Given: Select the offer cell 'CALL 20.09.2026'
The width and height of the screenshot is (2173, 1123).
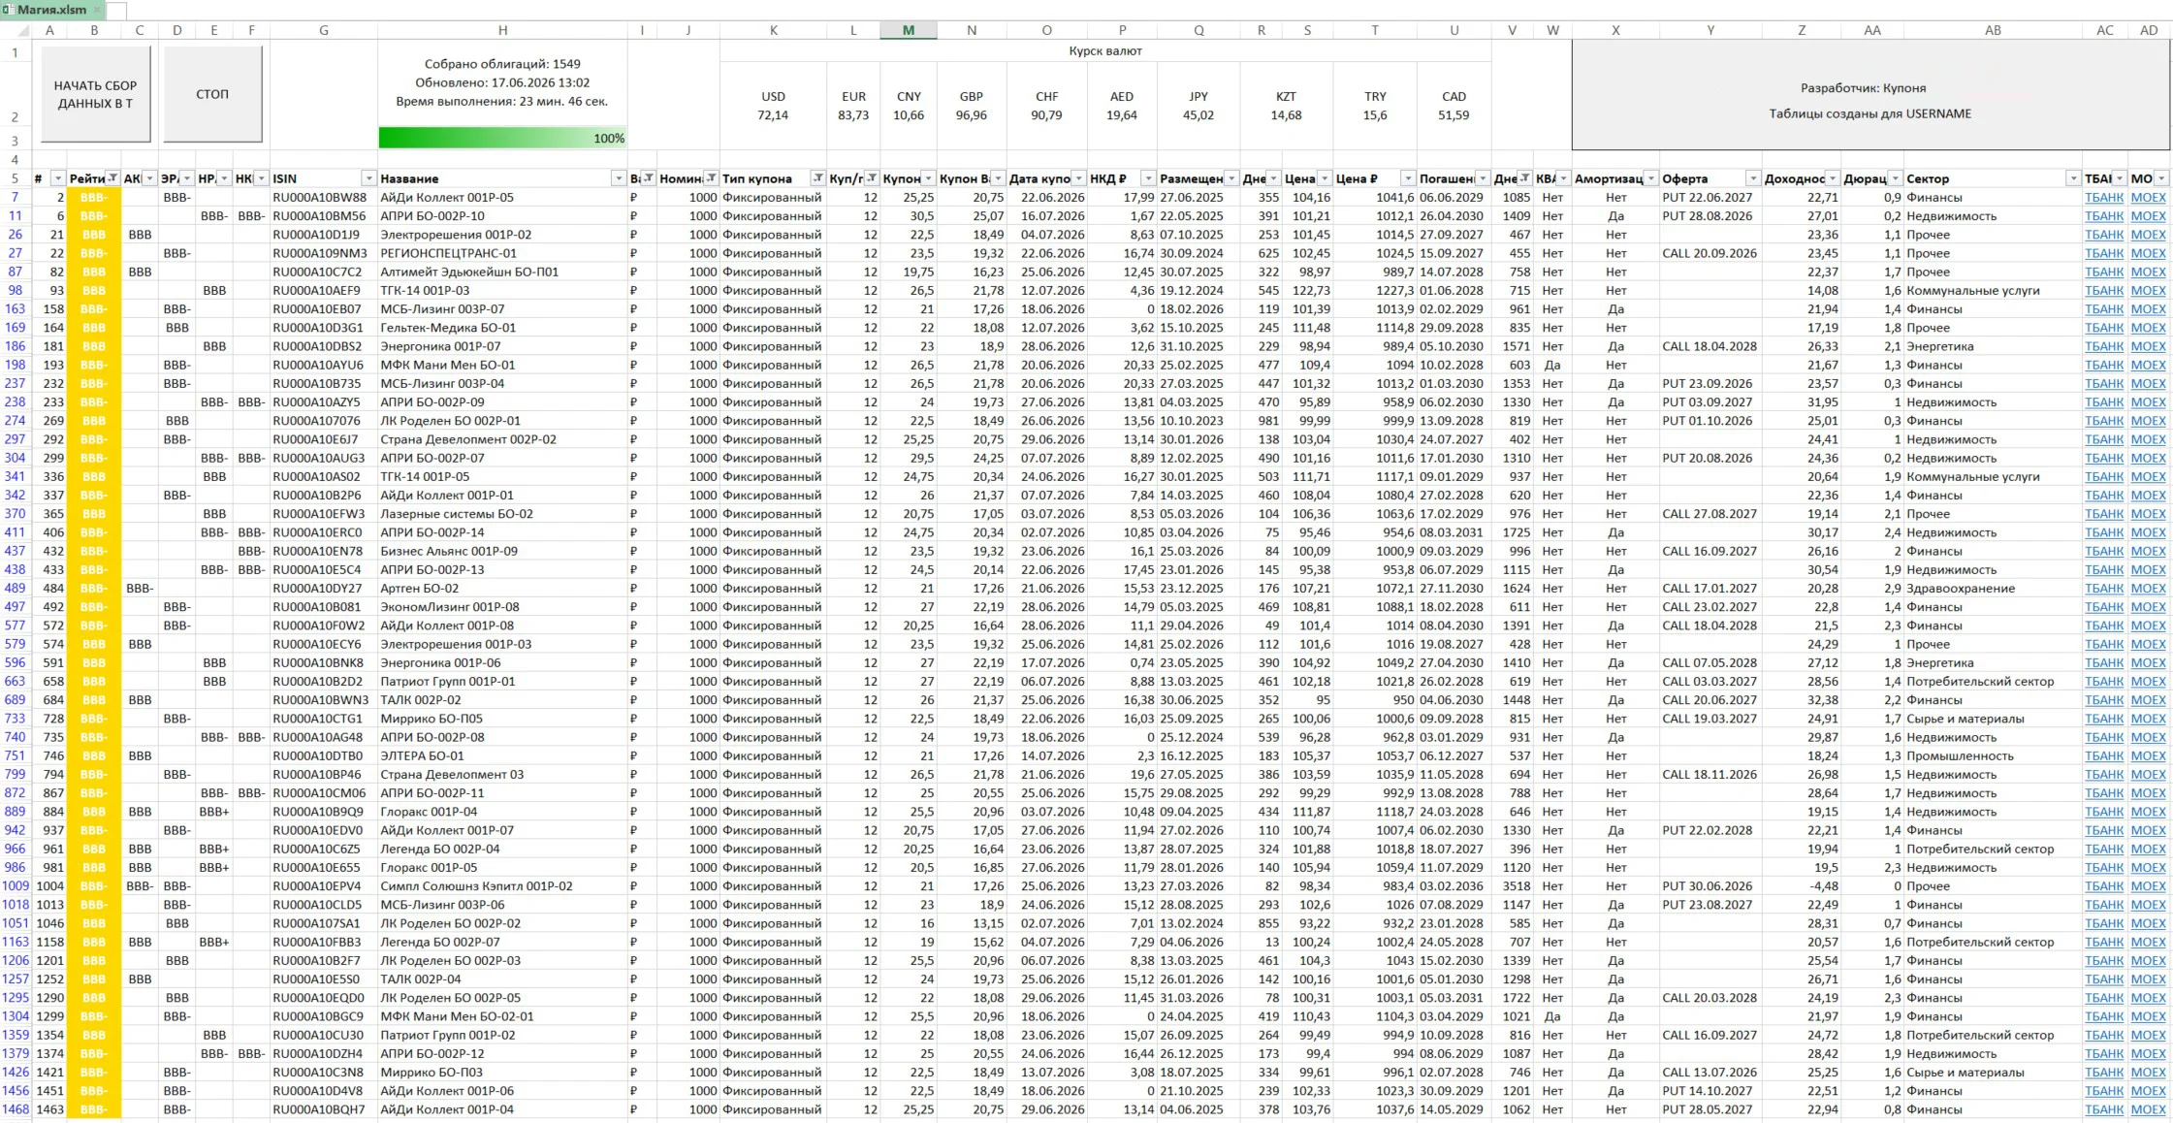Looking at the screenshot, I should click(x=1710, y=253).
